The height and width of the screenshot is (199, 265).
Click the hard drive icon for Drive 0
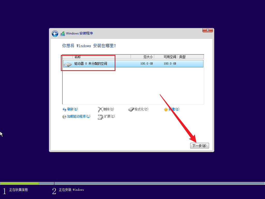coord(68,64)
